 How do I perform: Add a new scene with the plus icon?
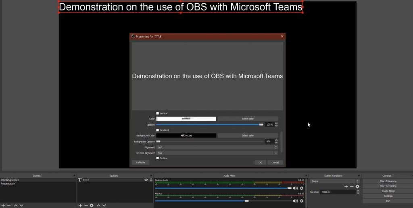tap(3, 205)
